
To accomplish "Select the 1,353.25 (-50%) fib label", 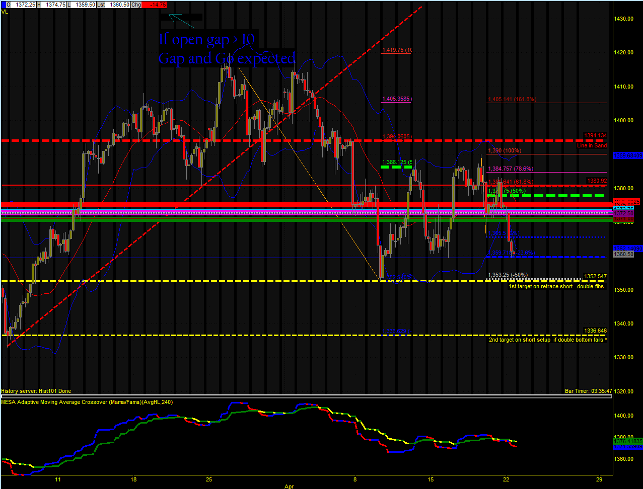I will coord(508,275).
